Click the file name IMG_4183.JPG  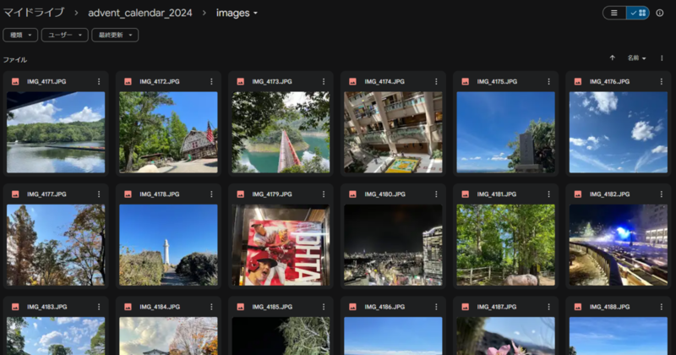click(x=47, y=307)
